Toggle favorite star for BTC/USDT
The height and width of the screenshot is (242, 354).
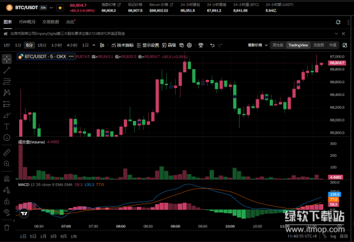tap(60, 8)
